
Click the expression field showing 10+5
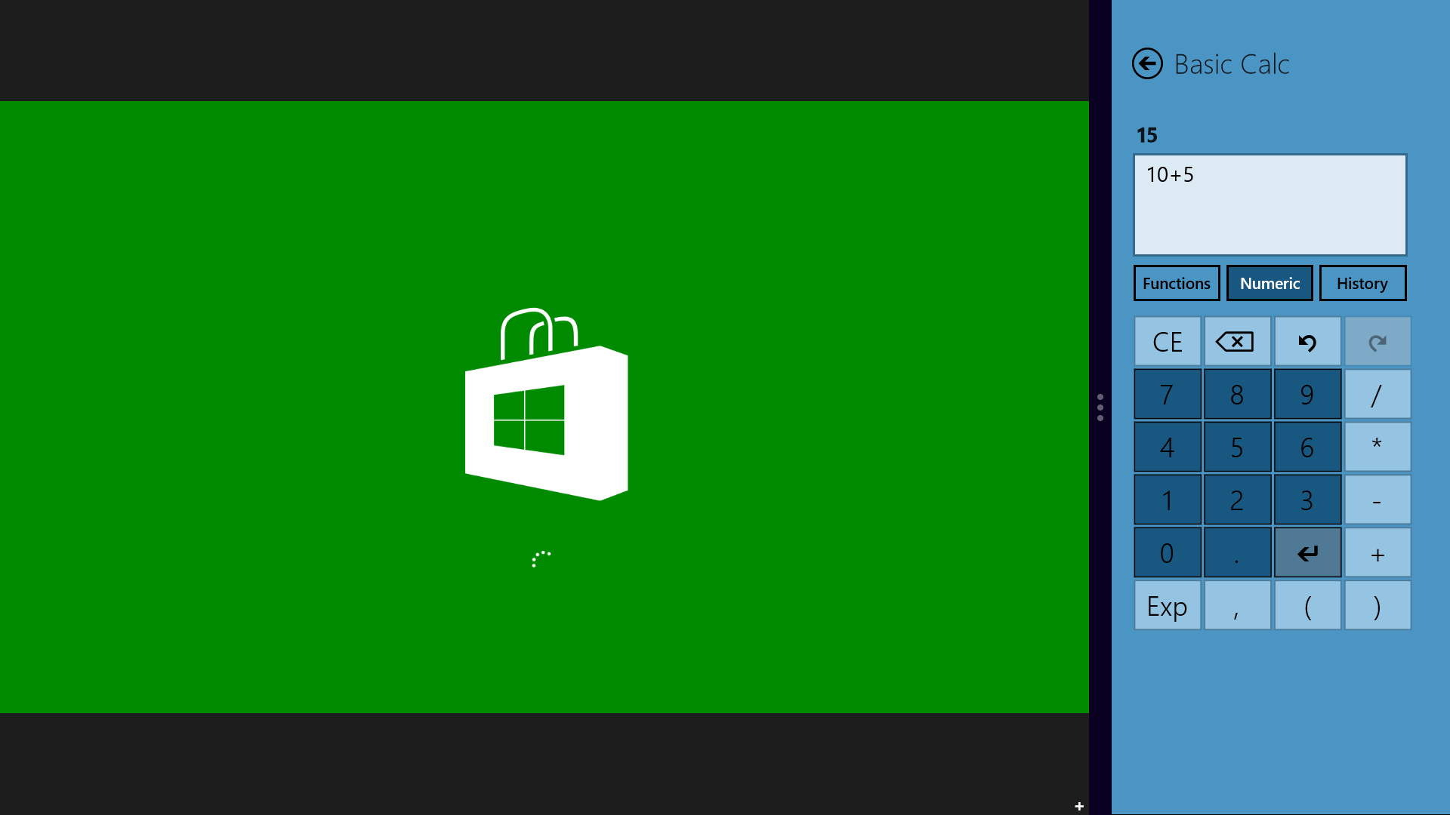1270,205
